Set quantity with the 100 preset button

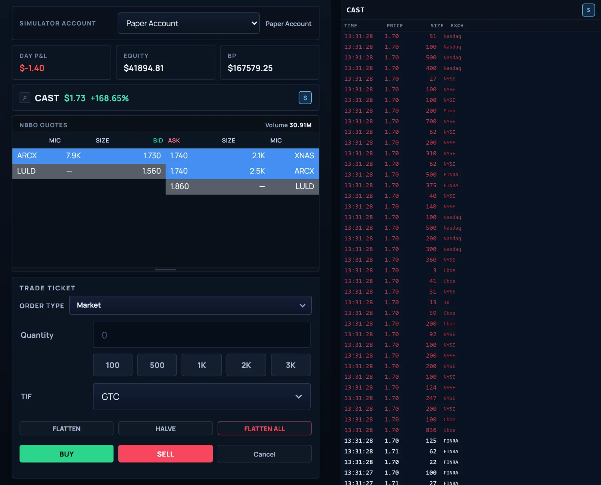113,365
